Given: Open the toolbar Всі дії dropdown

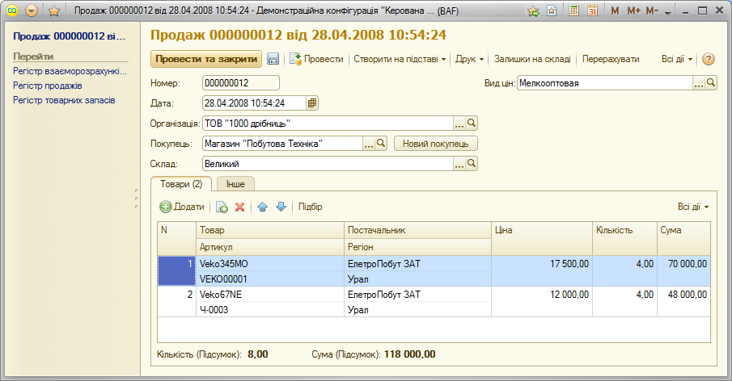Looking at the screenshot, I should coord(677,59).
